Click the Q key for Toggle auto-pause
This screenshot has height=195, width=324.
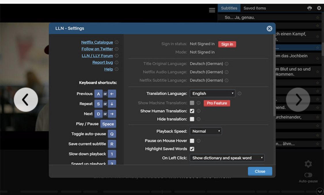tap(112, 134)
